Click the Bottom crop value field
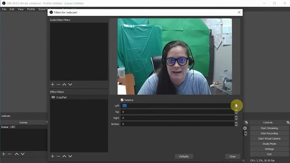 coord(177,124)
